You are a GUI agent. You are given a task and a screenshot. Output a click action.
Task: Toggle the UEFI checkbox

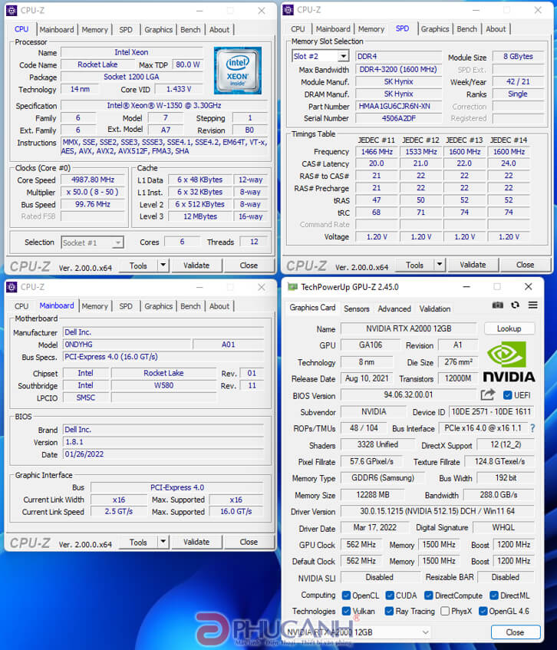coord(507,395)
